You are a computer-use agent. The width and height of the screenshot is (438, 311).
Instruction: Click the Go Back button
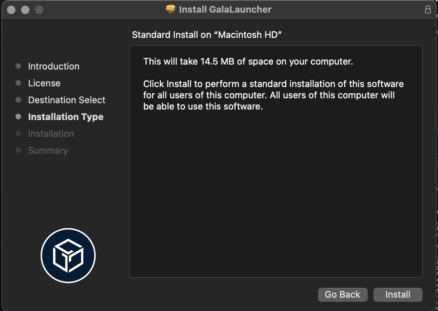tap(343, 295)
